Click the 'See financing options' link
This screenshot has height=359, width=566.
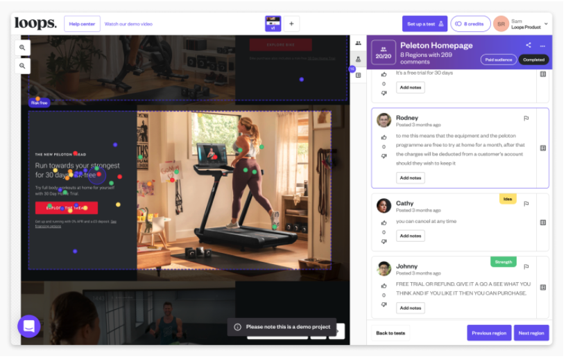coord(76,224)
